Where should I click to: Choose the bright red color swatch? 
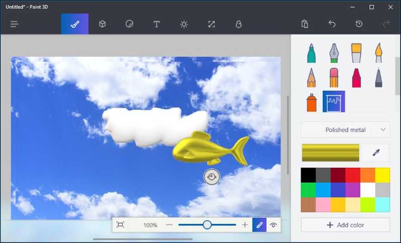click(352, 175)
